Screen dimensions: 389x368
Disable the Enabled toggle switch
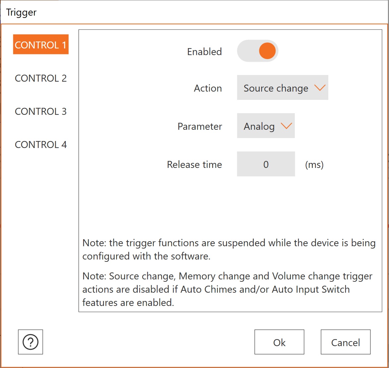point(258,51)
